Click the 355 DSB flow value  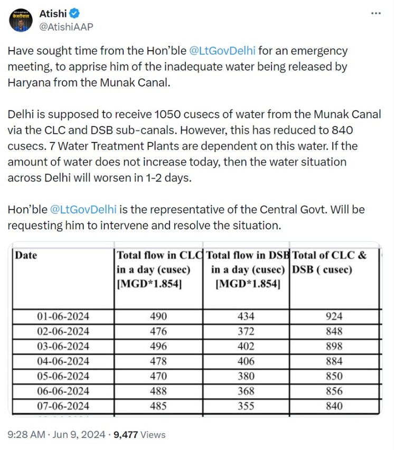pyautogui.click(x=246, y=406)
